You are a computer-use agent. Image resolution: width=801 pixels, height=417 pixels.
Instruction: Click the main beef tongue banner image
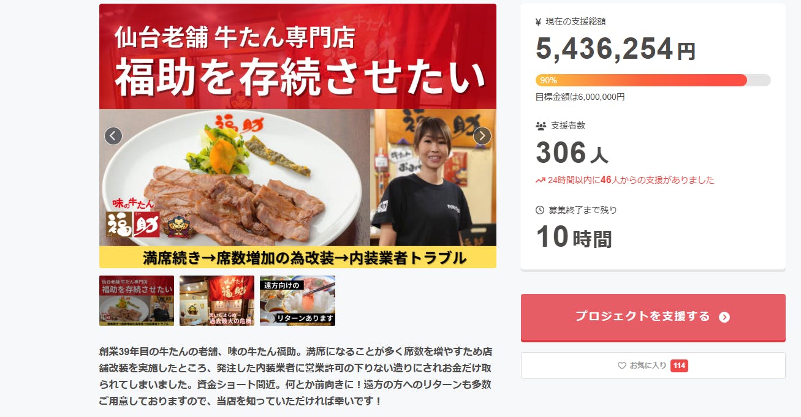pos(298,136)
